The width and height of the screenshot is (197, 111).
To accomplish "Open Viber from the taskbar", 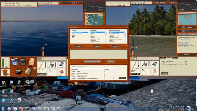I will [9, 109].
